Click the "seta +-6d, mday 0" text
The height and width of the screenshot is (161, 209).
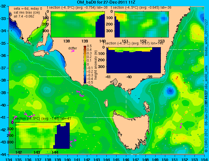[28, 9]
